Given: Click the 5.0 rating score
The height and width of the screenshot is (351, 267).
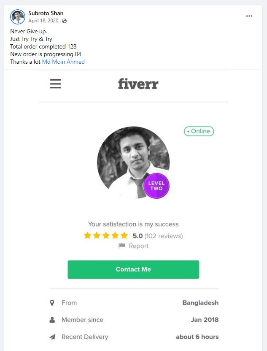Looking at the screenshot, I should pyautogui.click(x=138, y=236).
